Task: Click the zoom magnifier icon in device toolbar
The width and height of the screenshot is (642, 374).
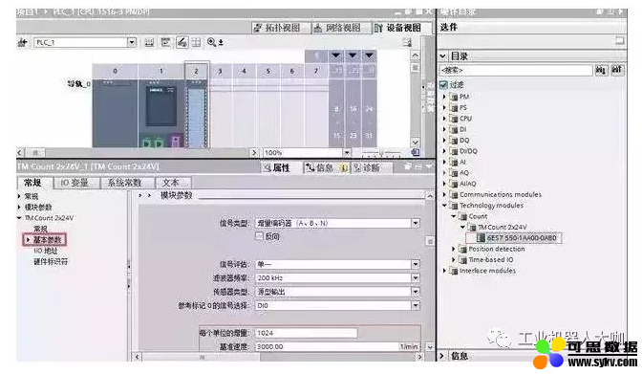Action: coord(212,42)
